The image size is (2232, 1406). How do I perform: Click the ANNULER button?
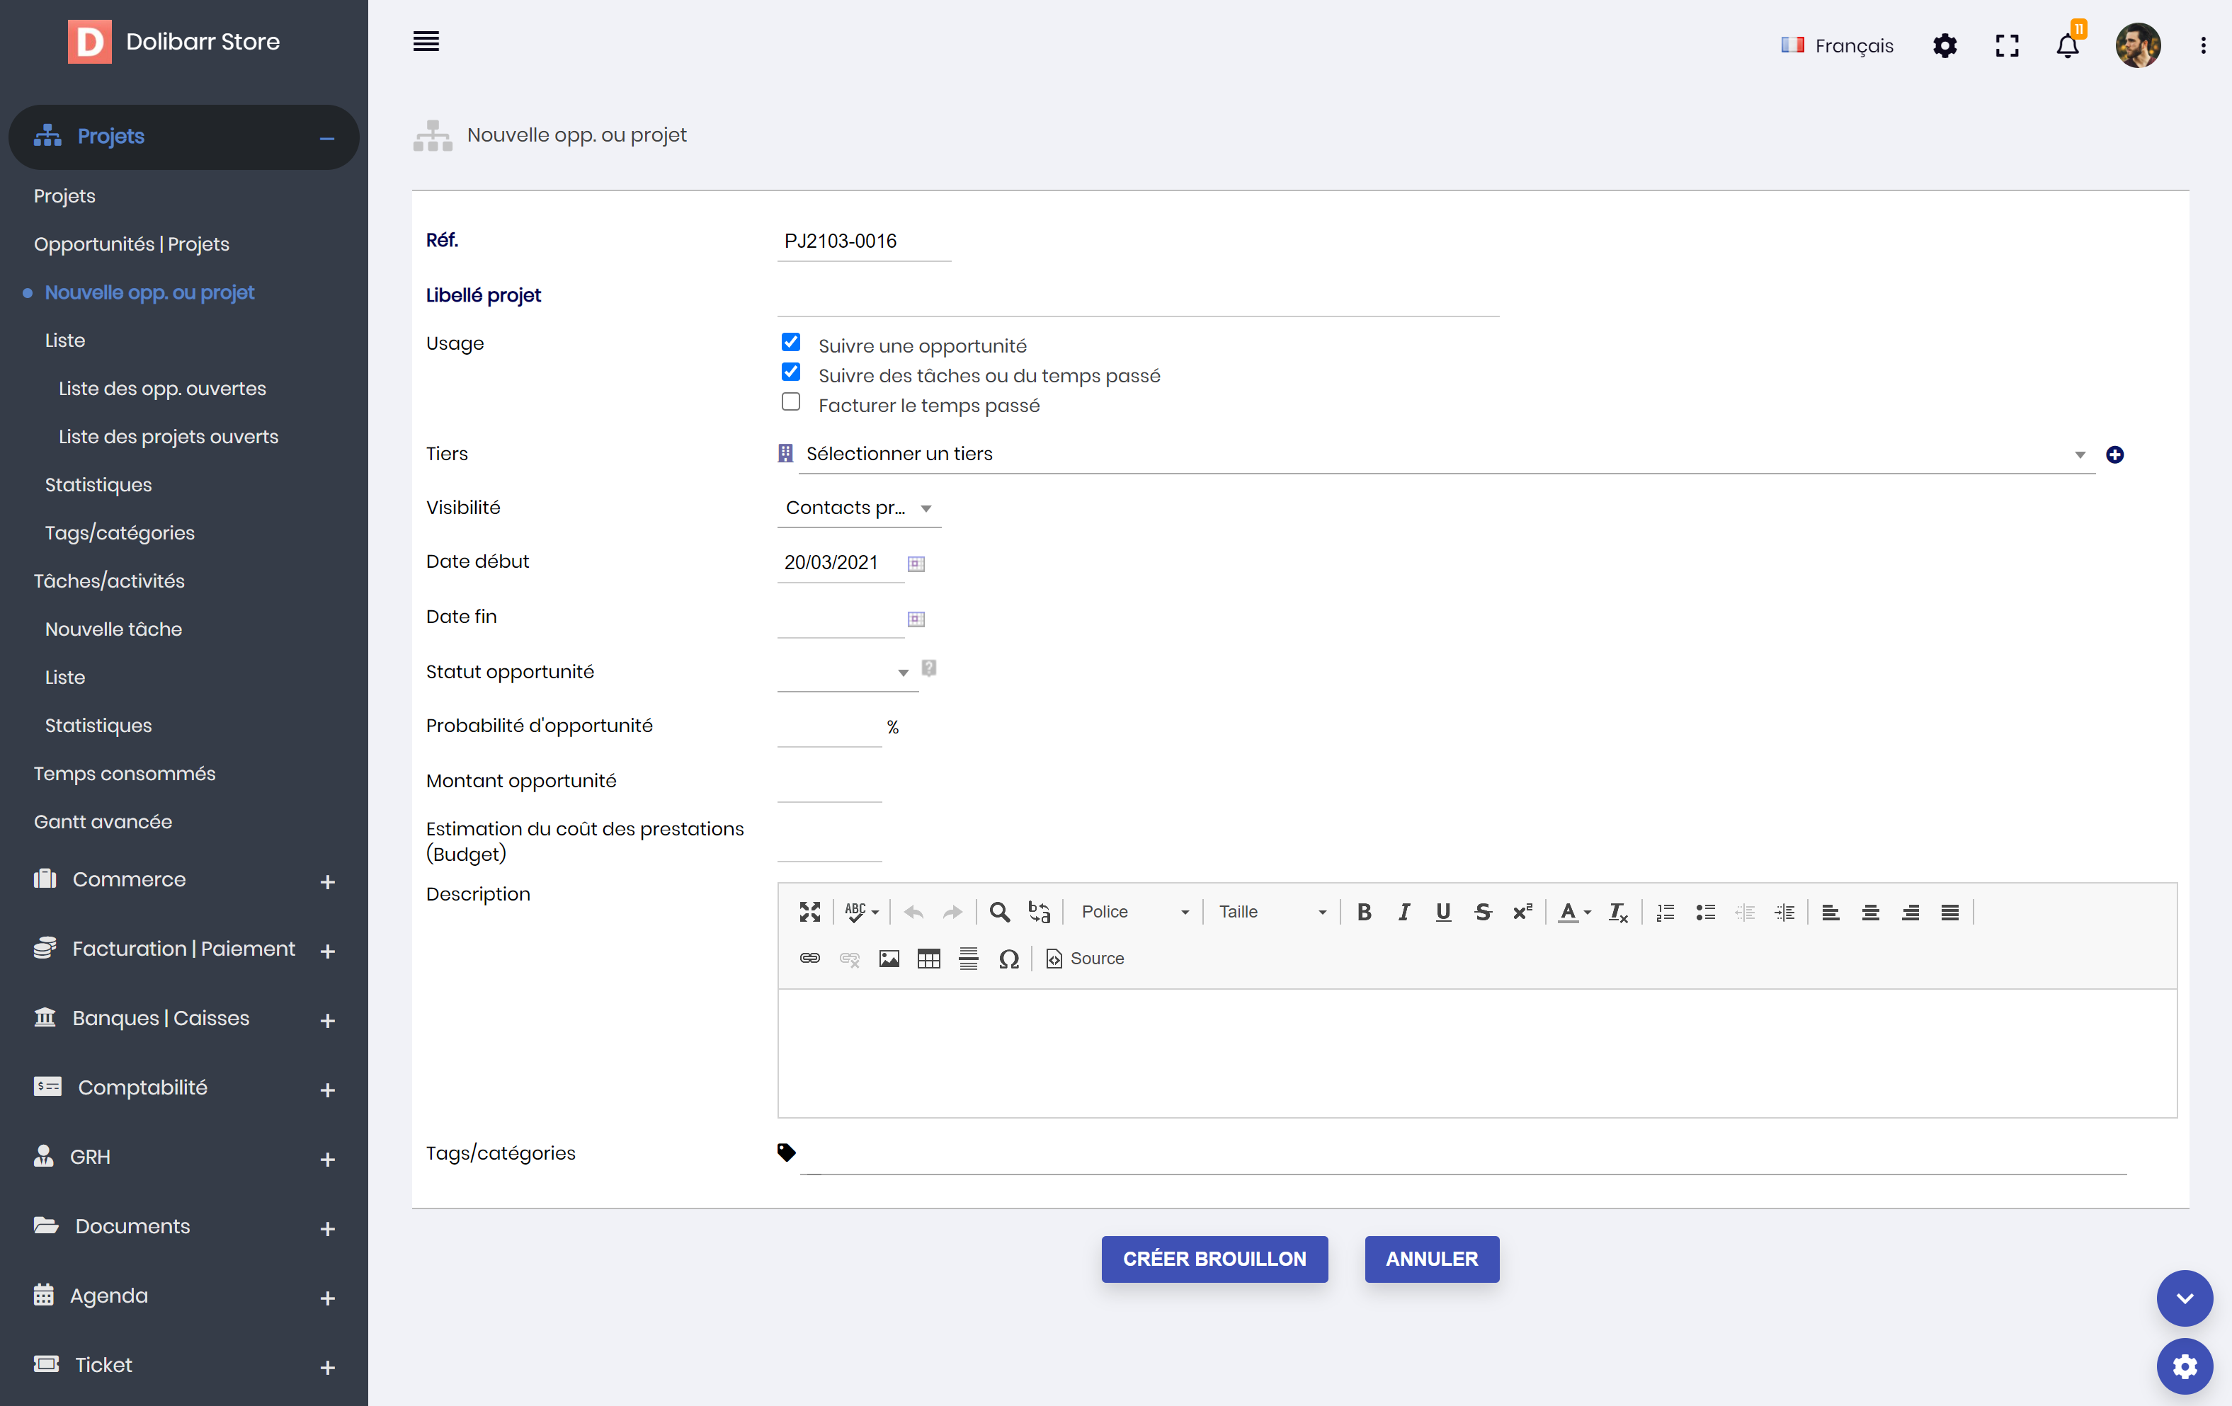(x=1431, y=1259)
